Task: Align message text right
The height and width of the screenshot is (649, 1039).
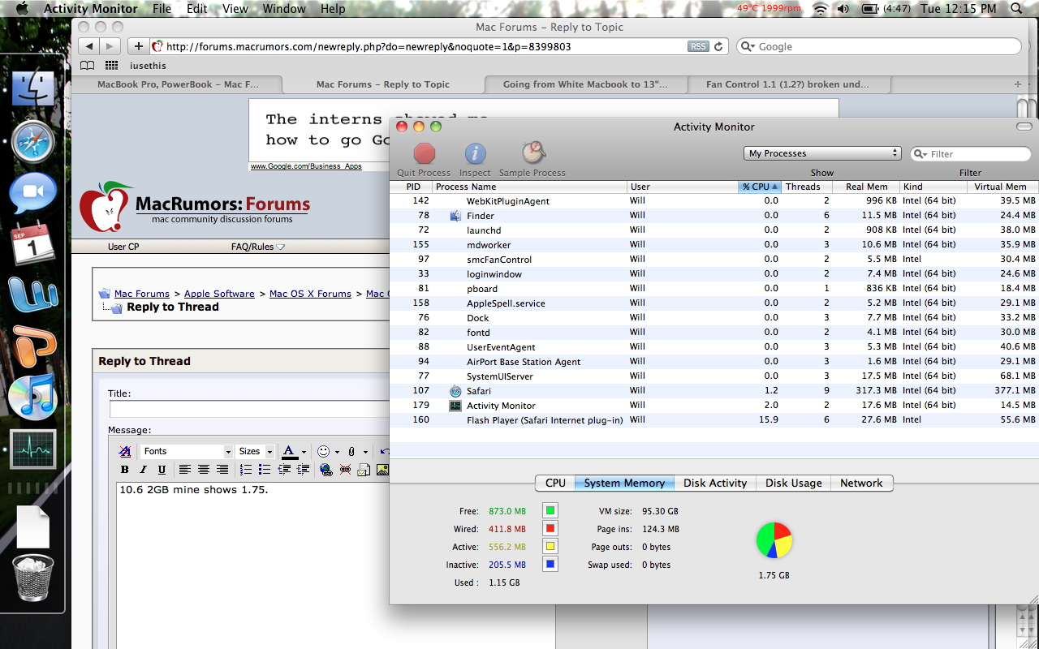Action: (x=222, y=470)
